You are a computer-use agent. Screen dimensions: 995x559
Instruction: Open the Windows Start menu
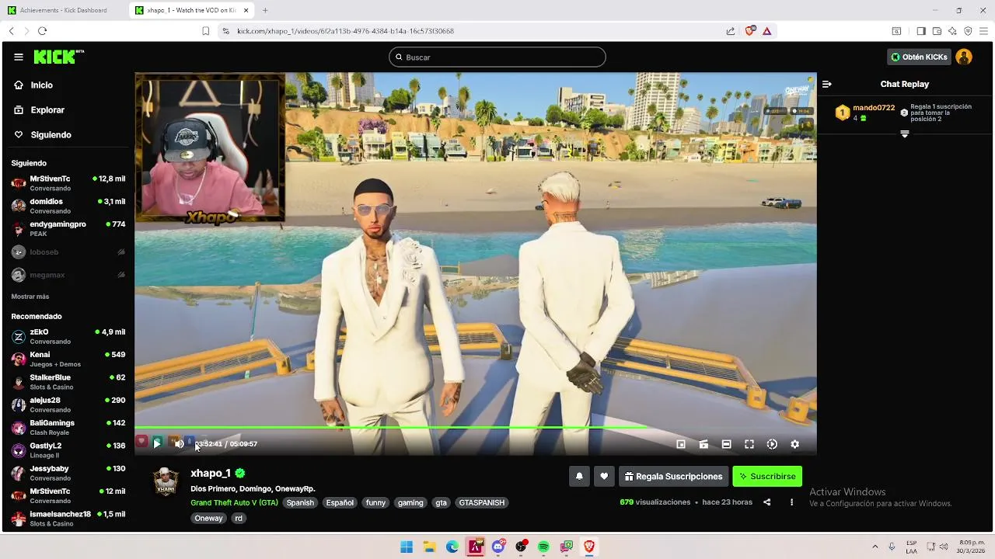tap(407, 547)
